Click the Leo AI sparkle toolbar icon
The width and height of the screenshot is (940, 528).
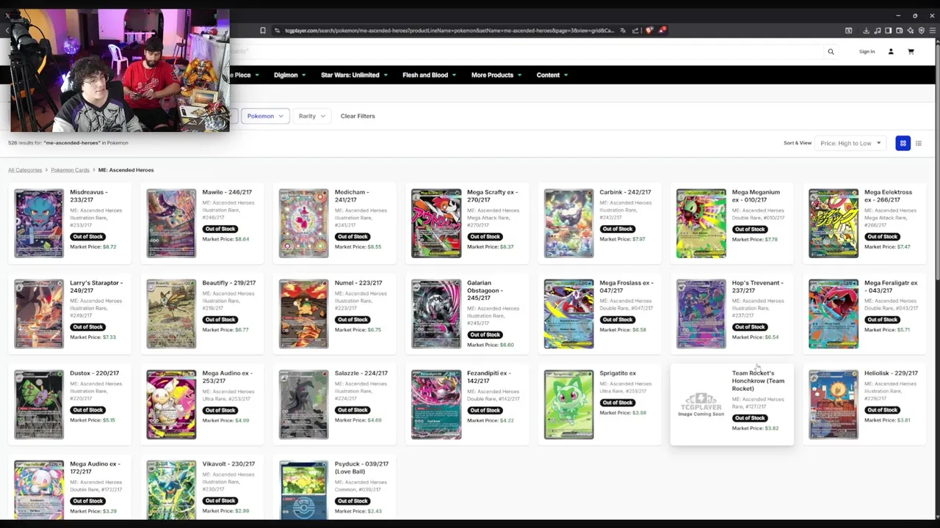tap(911, 31)
